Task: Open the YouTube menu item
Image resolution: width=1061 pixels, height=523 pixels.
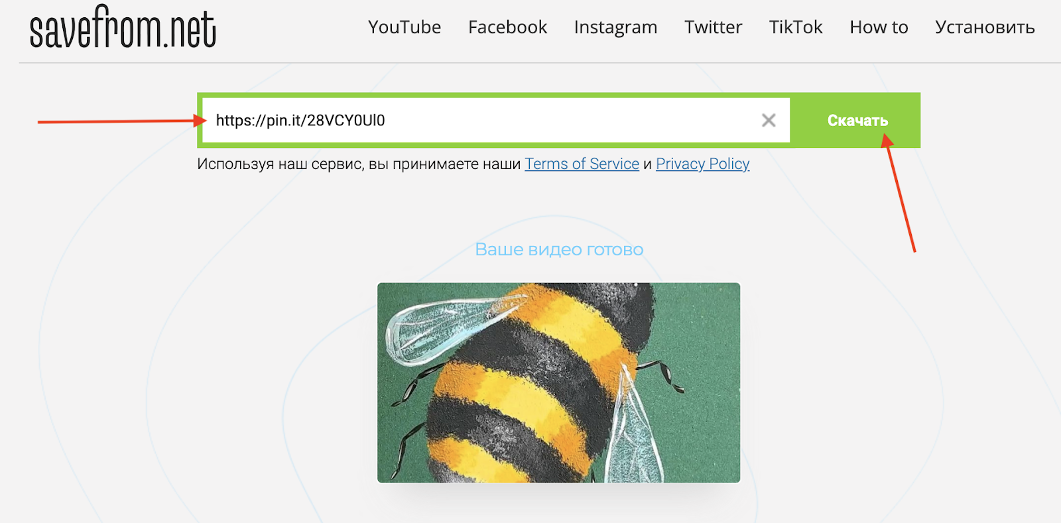Action: pyautogui.click(x=405, y=27)
